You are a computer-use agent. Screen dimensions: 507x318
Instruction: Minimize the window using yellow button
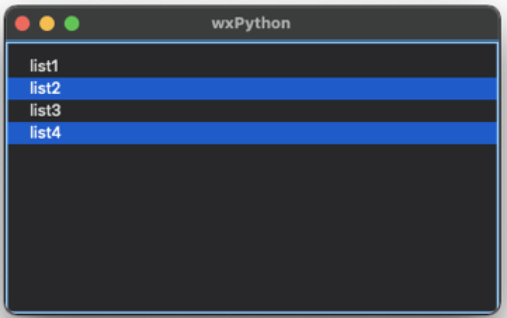click(47, 24)
